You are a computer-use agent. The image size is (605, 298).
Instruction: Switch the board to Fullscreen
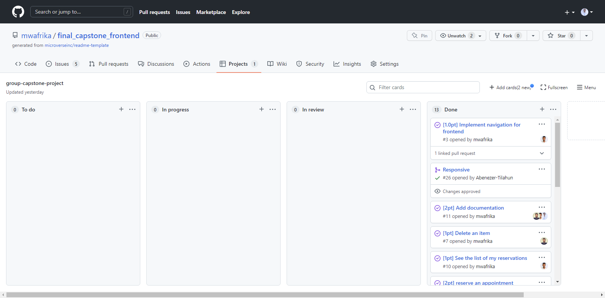tap(554, 87)
